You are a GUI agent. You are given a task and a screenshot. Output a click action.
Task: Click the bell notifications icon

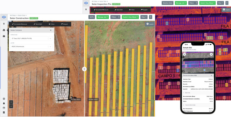4,103
